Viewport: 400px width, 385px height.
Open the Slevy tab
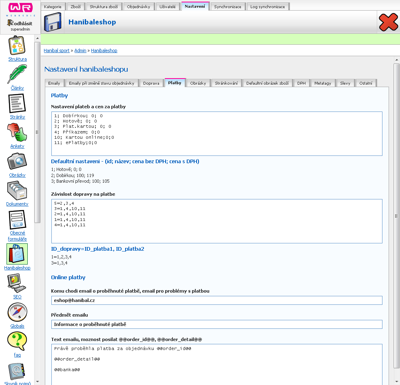click(x=345, y=83)
